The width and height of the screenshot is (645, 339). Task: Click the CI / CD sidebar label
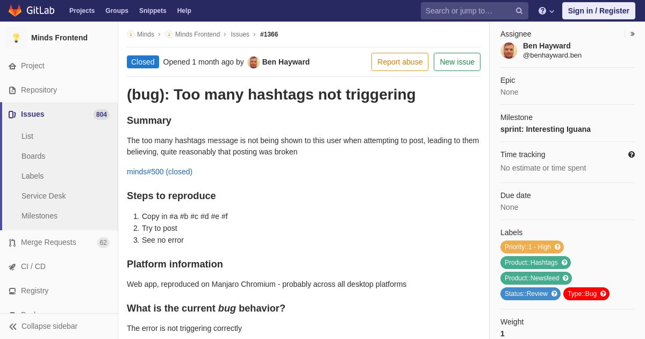coord(33,266)
